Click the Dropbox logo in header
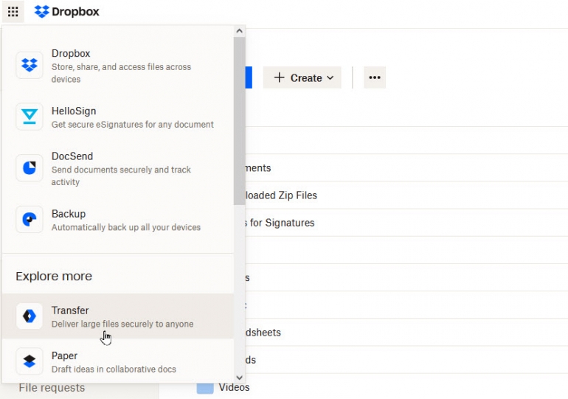The image size is (568, 399). 67,12
